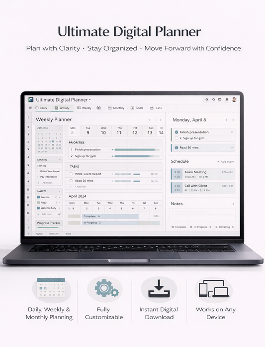Open the search magnifier in header
Screen dimensions: 265x347
[x=207, y=100]
